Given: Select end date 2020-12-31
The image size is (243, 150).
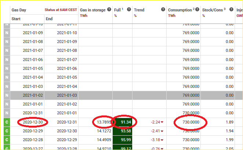Looking at the screenshot, I should (67, 122).
